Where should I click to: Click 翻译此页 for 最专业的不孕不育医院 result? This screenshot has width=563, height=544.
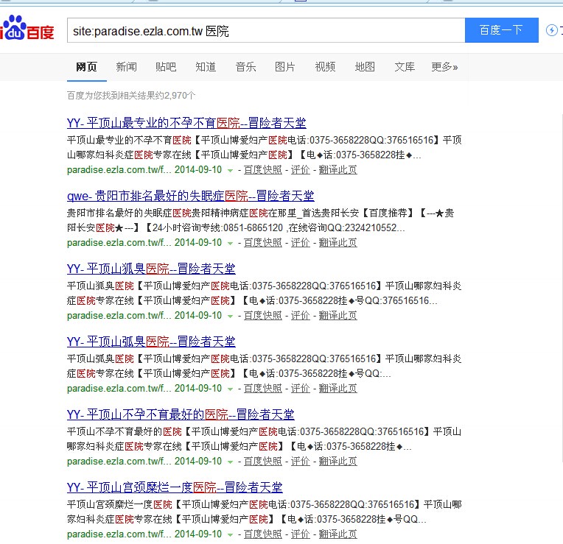point(338,169)
